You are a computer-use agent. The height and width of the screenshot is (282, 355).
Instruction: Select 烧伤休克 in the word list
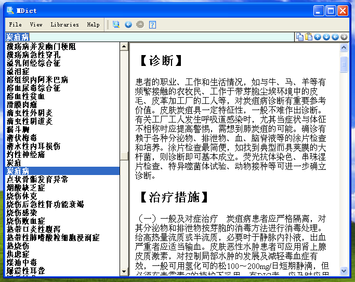(22, 196)
